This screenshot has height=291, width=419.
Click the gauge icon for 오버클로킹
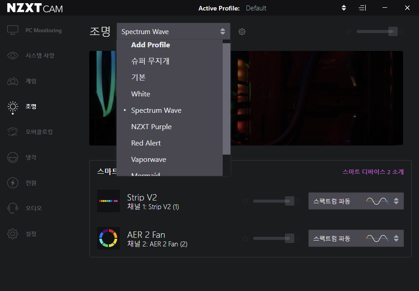pos(13,132)
